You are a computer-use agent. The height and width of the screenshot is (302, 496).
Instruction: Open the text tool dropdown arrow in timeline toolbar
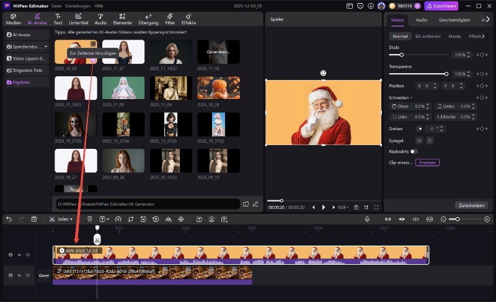(x=108, y=219)
